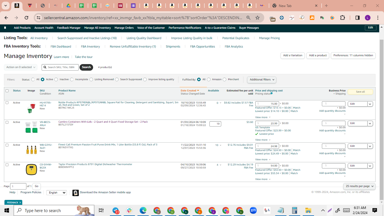Open the JS extension icon
384x216 pixels.
(312, 18)
